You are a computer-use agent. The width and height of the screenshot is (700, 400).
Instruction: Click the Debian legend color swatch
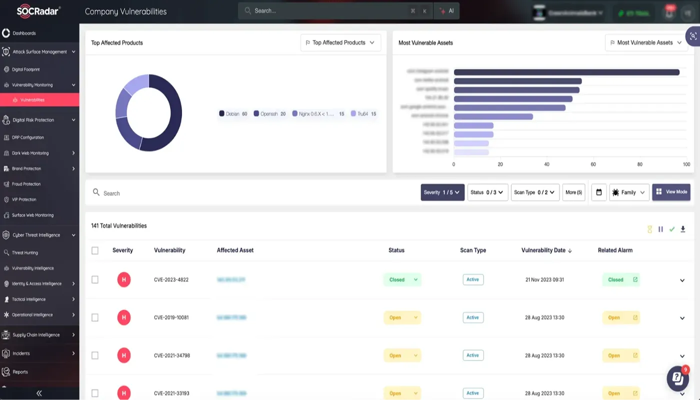[221, 114]
